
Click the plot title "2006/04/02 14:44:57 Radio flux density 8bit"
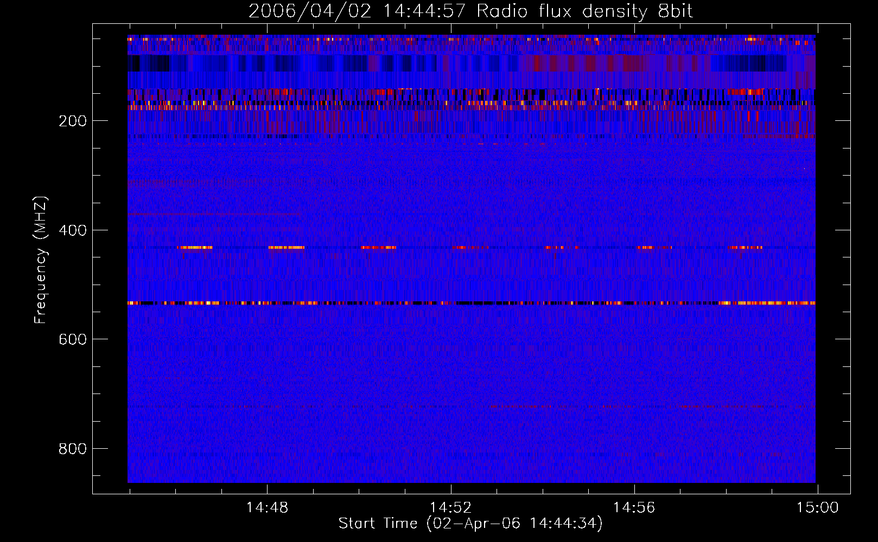coord(471,11)
